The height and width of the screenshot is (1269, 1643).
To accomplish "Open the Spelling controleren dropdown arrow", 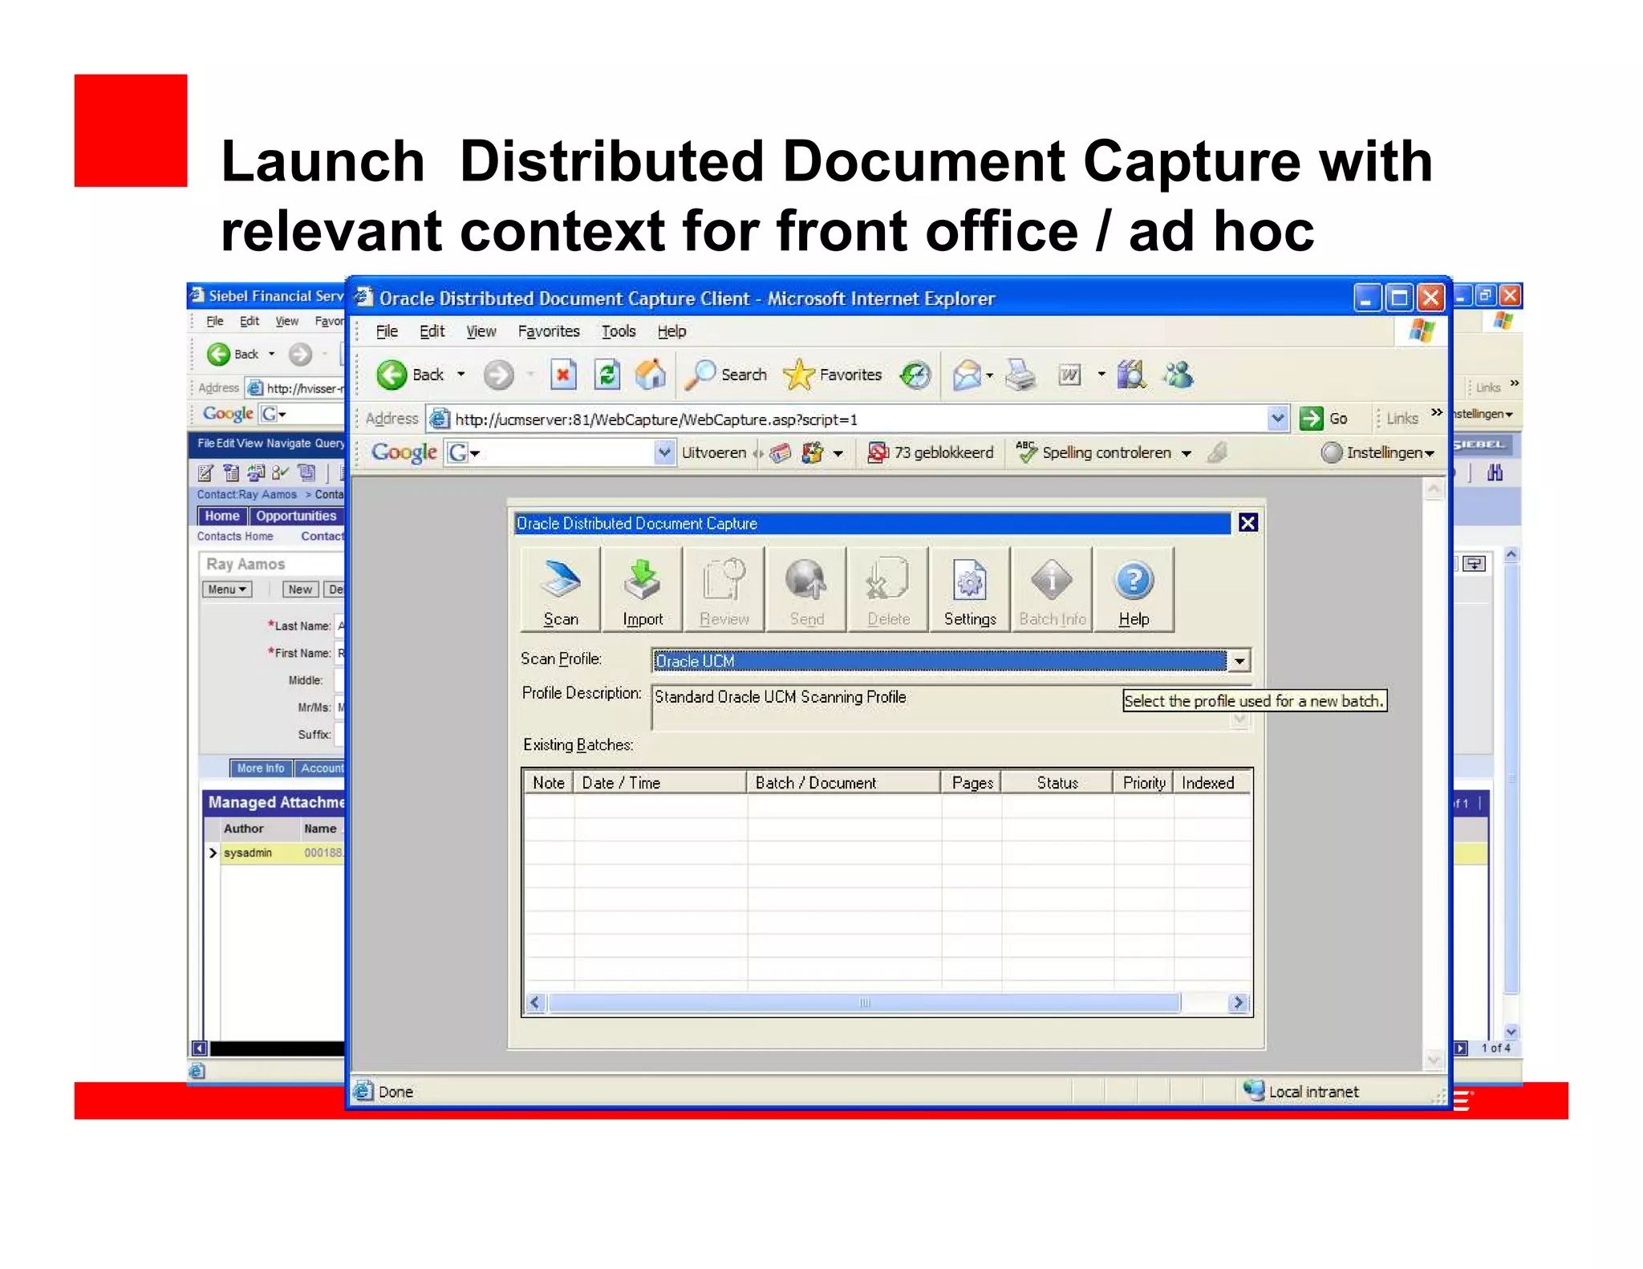I will pyautogui.click(x=1187, y=453).
